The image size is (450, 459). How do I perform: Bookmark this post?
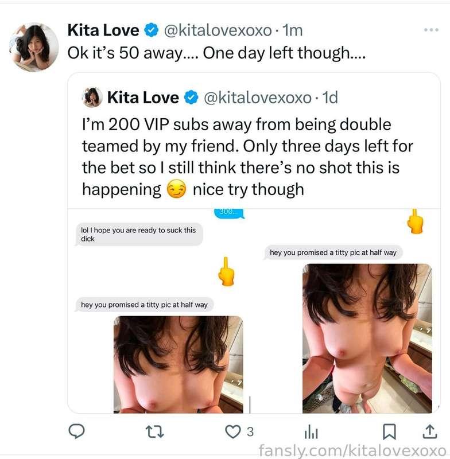[389, 432]
